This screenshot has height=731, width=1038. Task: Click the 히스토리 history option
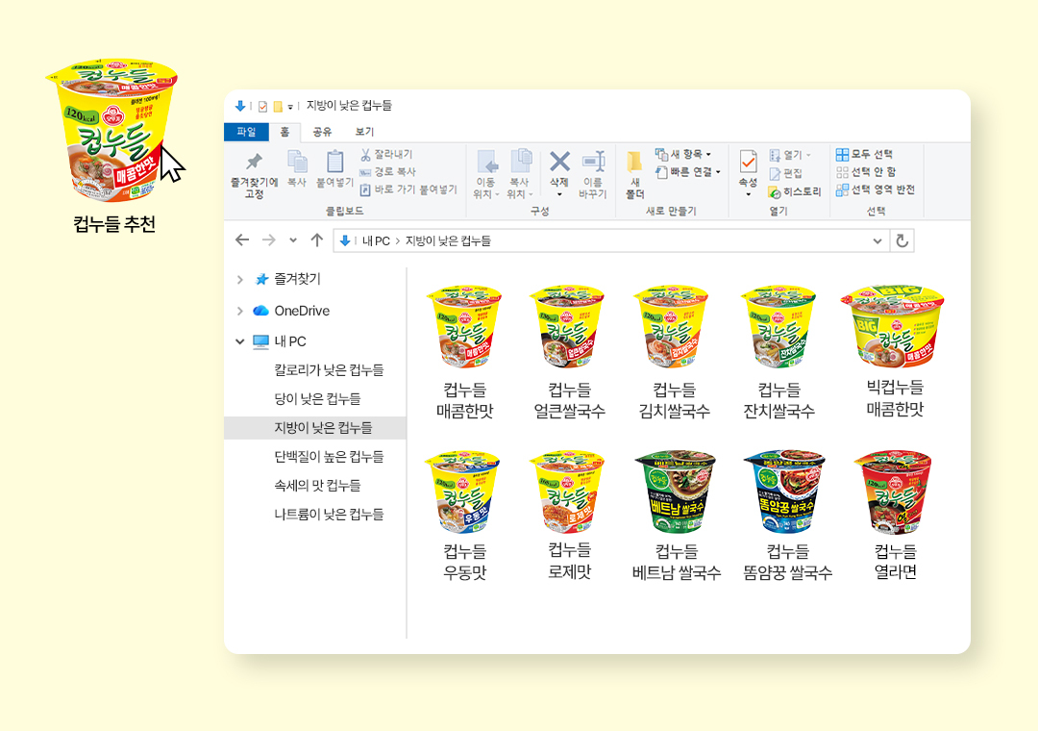point(795,192)
